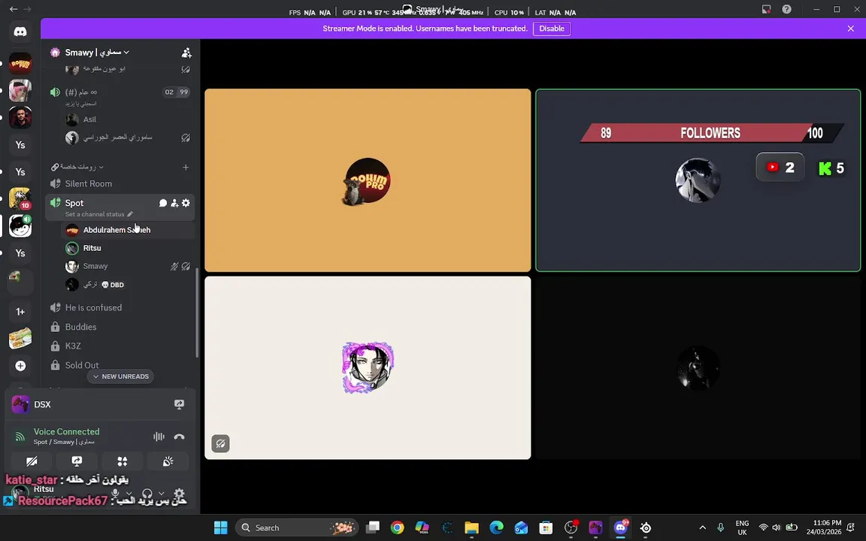Image resolution: width=866 pixels, height=541 pixels.
Task: Disconnect from voice call
Action: click(x=179, y=437)
